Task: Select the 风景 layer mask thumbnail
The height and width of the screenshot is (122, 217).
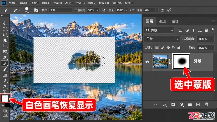Action: pyautogui.click(x=181, y=61)
